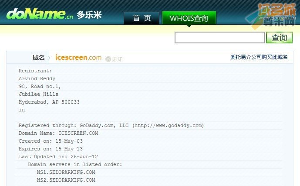The height and width of the screenshot is (186, 300).
Task: Click the godaddy.com URL text
Action: click(x=168, y=125)
